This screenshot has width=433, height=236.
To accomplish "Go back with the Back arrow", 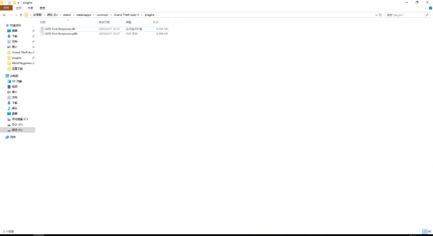I will (4, 15).
